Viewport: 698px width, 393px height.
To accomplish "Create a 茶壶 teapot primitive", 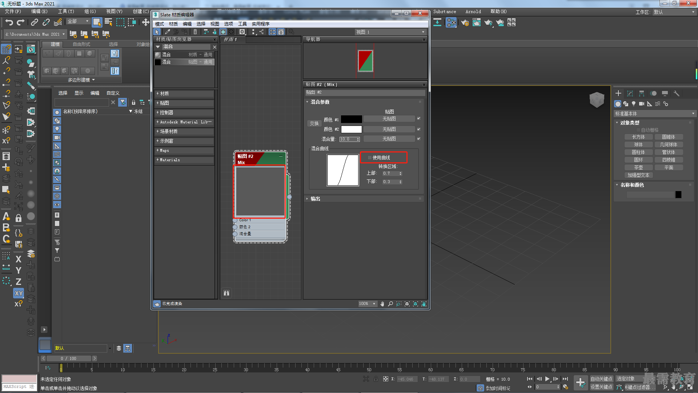I will click(x=638, y=167).
